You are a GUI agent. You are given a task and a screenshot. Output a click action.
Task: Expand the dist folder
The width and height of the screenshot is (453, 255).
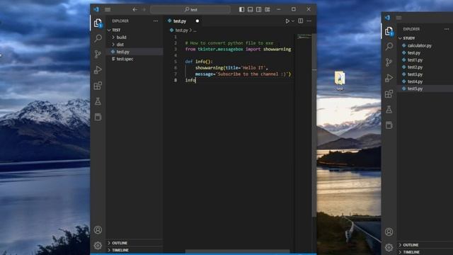tap(120, 45)
